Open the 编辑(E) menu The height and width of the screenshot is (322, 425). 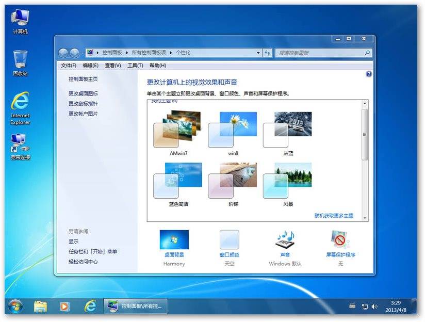coord(91,66)
